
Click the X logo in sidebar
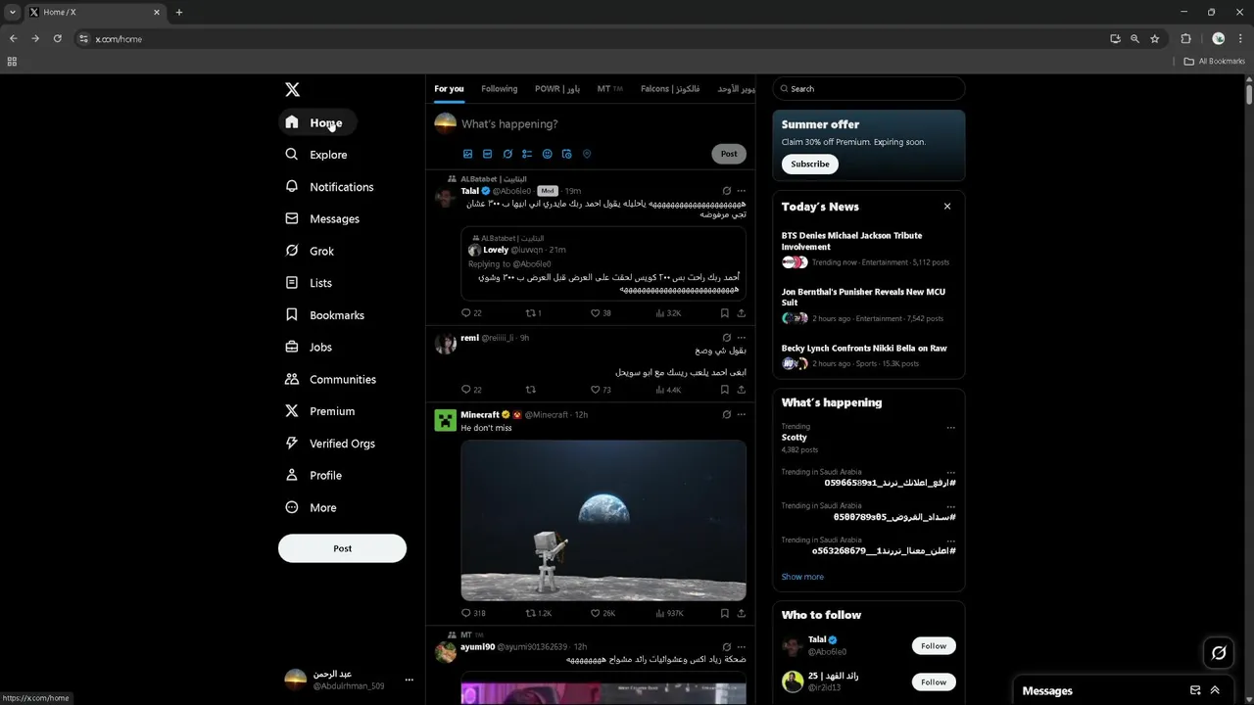coord(292,89)
